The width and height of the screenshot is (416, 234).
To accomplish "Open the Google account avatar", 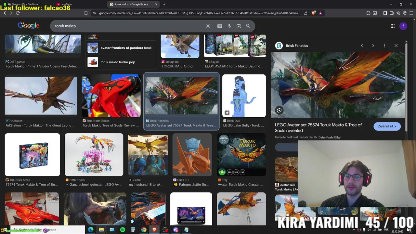I will pos(403,26).
